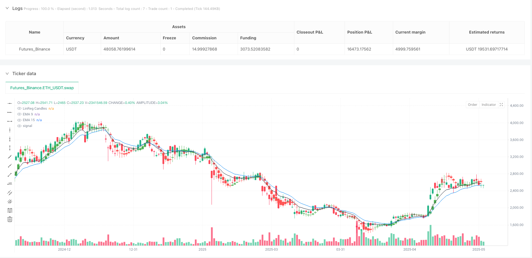Delete drawings with the trash icon
This screenshot has width=532, height=258.
[x=10, y=219]
